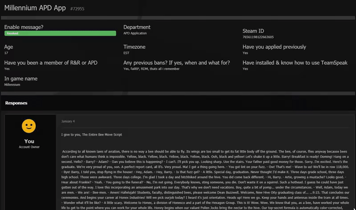This screenshot has width=356, height=210.
Task: Click the Responses section header
Action: click(16, 103)
